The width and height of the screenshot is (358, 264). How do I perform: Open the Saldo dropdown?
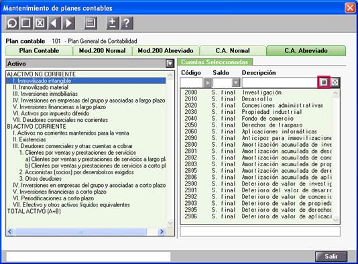236,82
